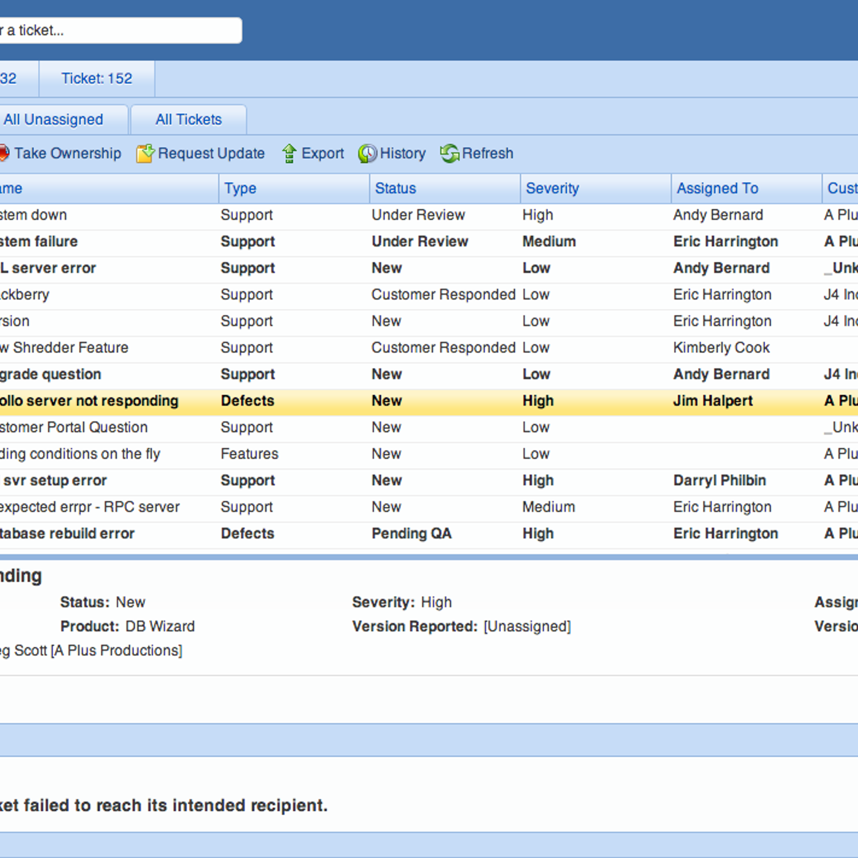Open the History view label
This screenshot has width=858, height=858.
(x=403, y=153)
